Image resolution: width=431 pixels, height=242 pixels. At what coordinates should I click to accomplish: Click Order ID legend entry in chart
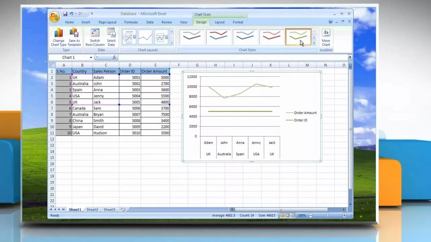[297, 120]
